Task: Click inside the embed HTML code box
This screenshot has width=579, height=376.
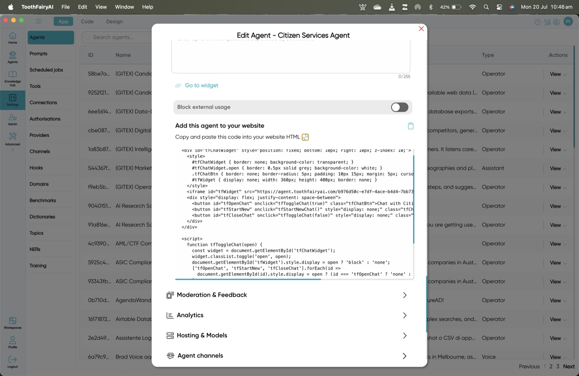Action: [294, 214]
